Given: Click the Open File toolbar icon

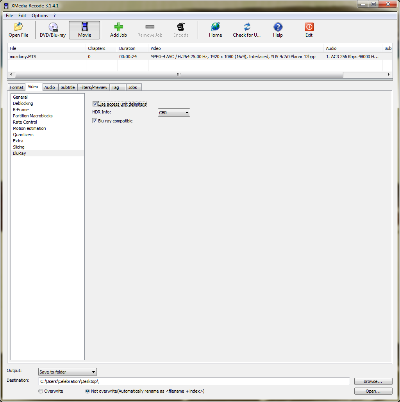Looking at the screenshot, I should point(18,27).
